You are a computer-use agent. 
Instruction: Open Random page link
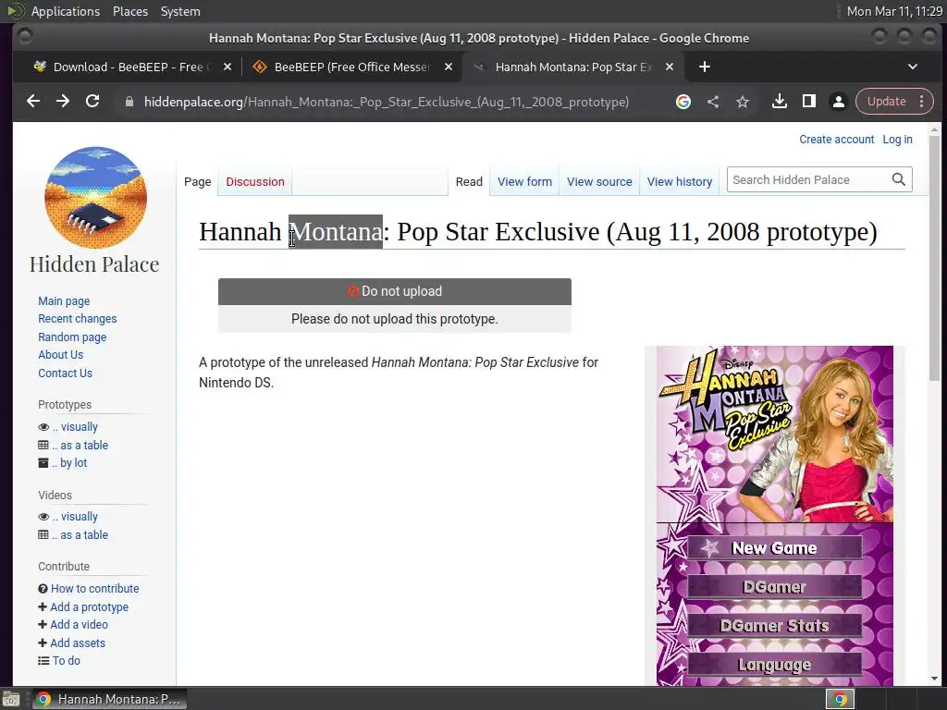72,337
